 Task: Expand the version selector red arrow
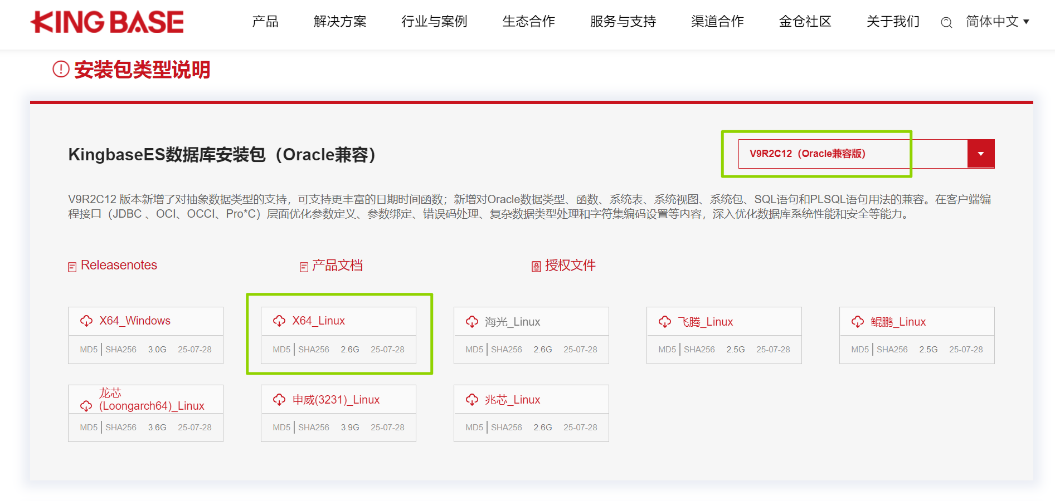tap(981, 154)
